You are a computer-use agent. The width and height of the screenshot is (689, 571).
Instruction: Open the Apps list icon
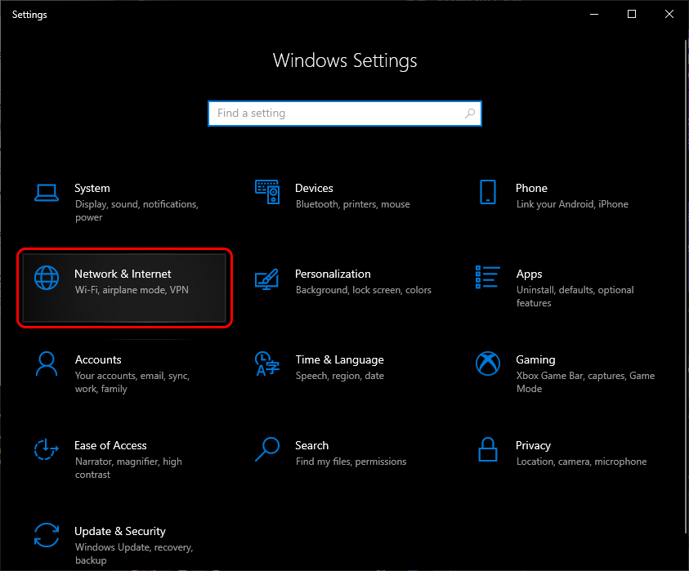coord(488,278)
